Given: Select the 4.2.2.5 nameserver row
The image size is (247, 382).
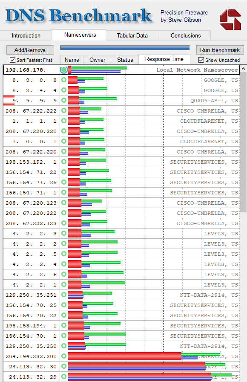Looking at the screenshot, I should click(x=121, y=254).
